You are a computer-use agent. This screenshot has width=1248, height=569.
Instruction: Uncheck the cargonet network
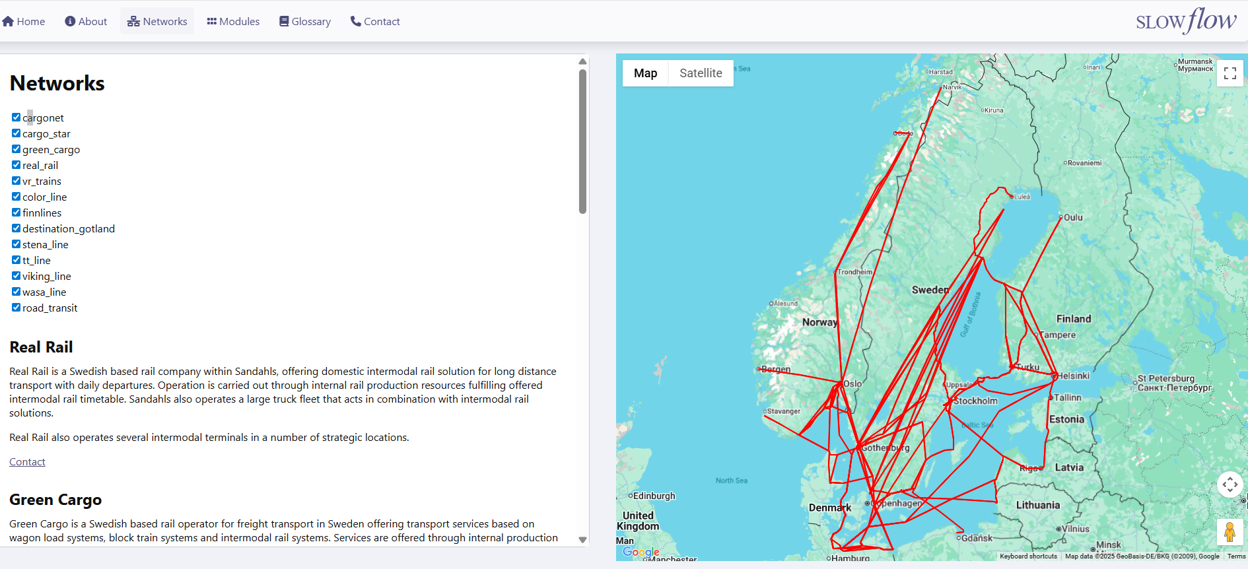pyautogui.click(x=16, y=117)
